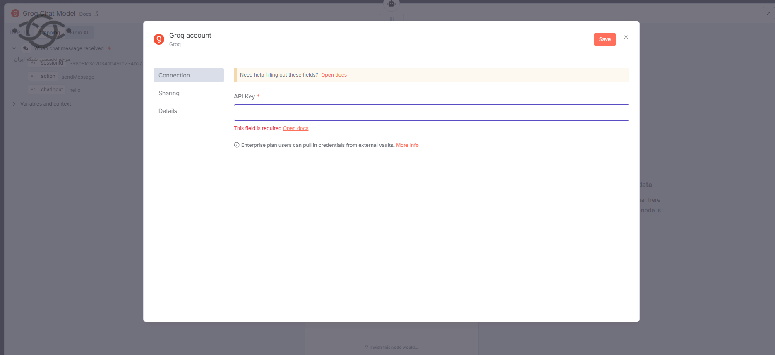The width and height of the screenshot is (775, 355).
Task: Click the Save button in Groq account dialog
Action: point(605,39)
